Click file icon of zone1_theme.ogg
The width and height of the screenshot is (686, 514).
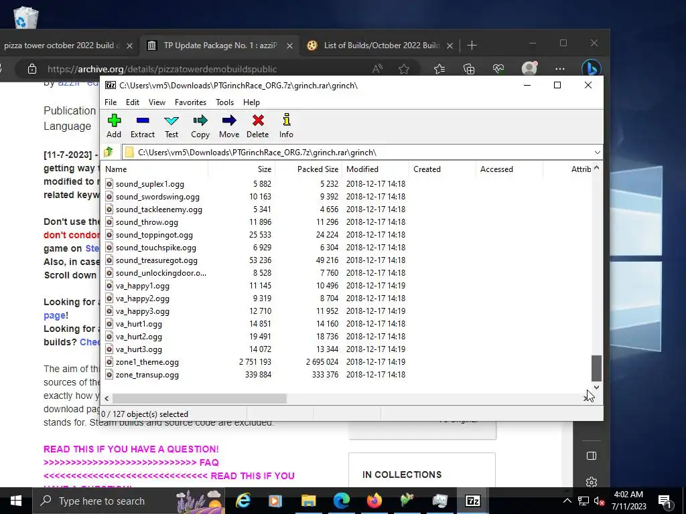pos(109,362)
